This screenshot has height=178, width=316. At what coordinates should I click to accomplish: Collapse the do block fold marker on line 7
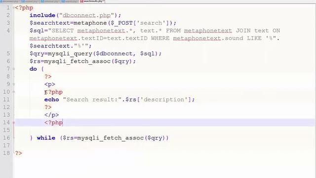[x=14, y=69]
